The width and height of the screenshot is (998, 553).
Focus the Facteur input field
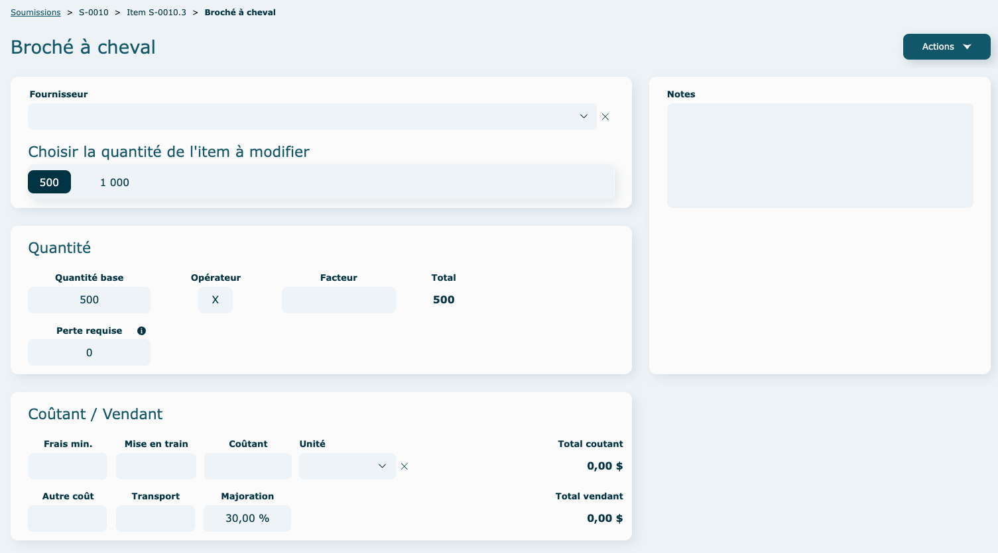[338, 300]
